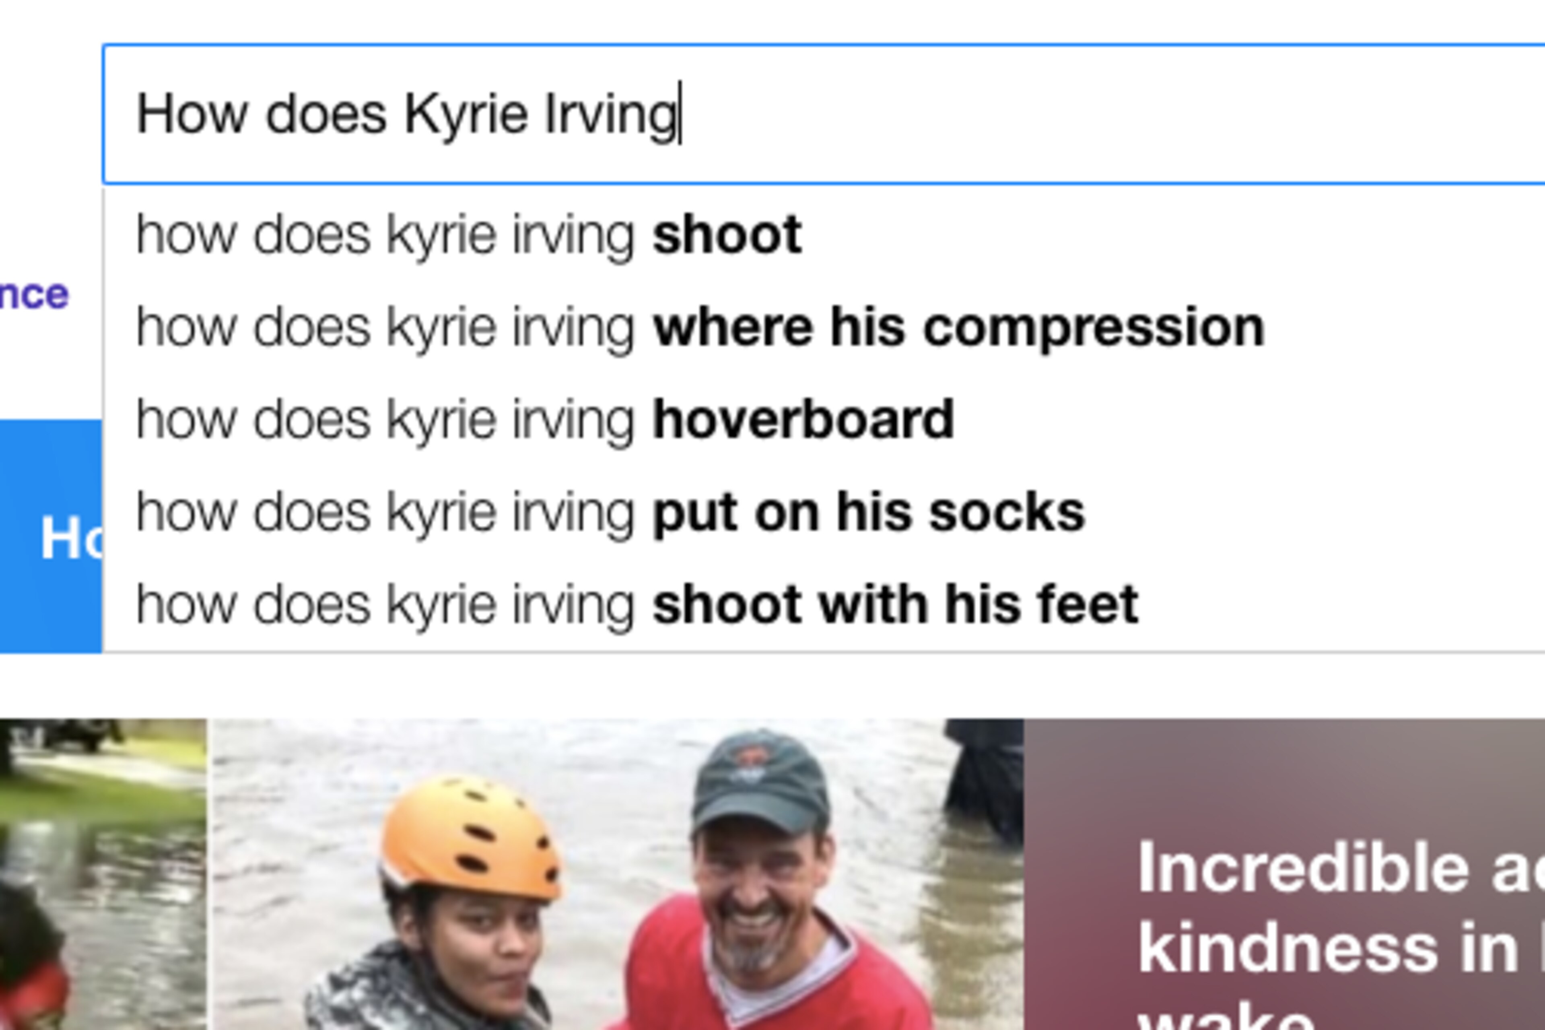Click the mauve headline panel beside the photo
1545x1030 pixels.
(x=1284, y=874)
